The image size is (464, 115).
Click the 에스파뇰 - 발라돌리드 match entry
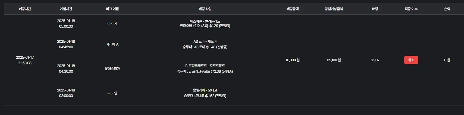(205, 21)
